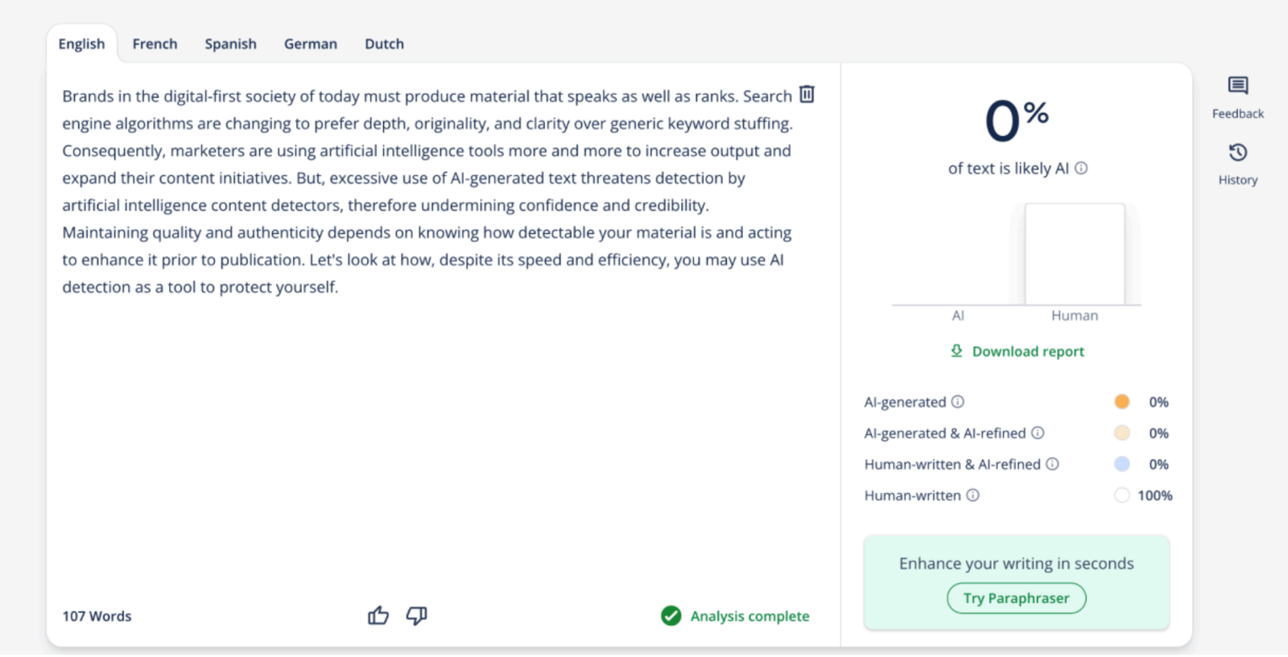Click info icon next to AI-generated
The width and height of the screenshot is (1288, 657).
click(x=958, y=402)
